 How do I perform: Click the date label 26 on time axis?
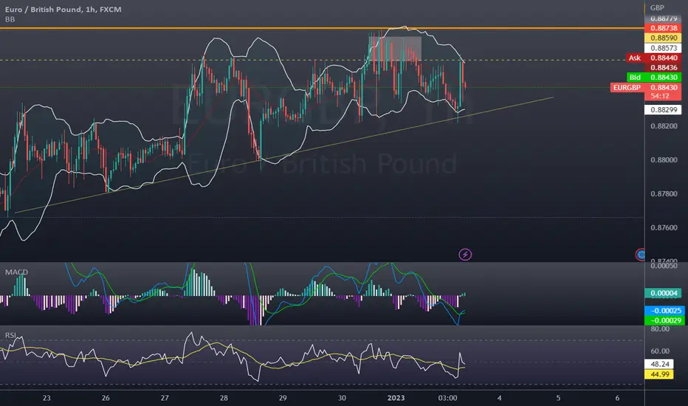click(106, 398)
